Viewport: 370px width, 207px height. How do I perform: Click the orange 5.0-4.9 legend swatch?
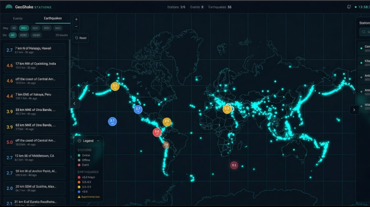79,182
